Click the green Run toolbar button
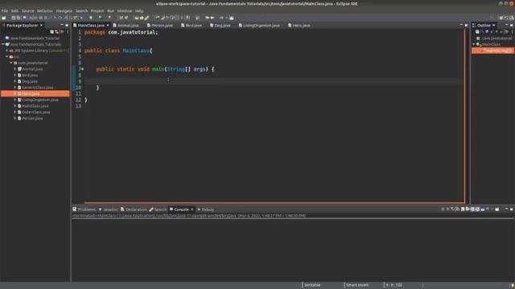The height and width of the screenshot is (289, 515). click(x=91, y=18)
